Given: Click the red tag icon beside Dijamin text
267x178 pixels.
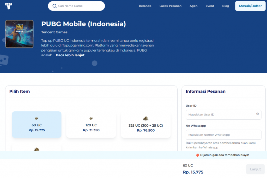Looking at the screenshot, I should point(198,155).
